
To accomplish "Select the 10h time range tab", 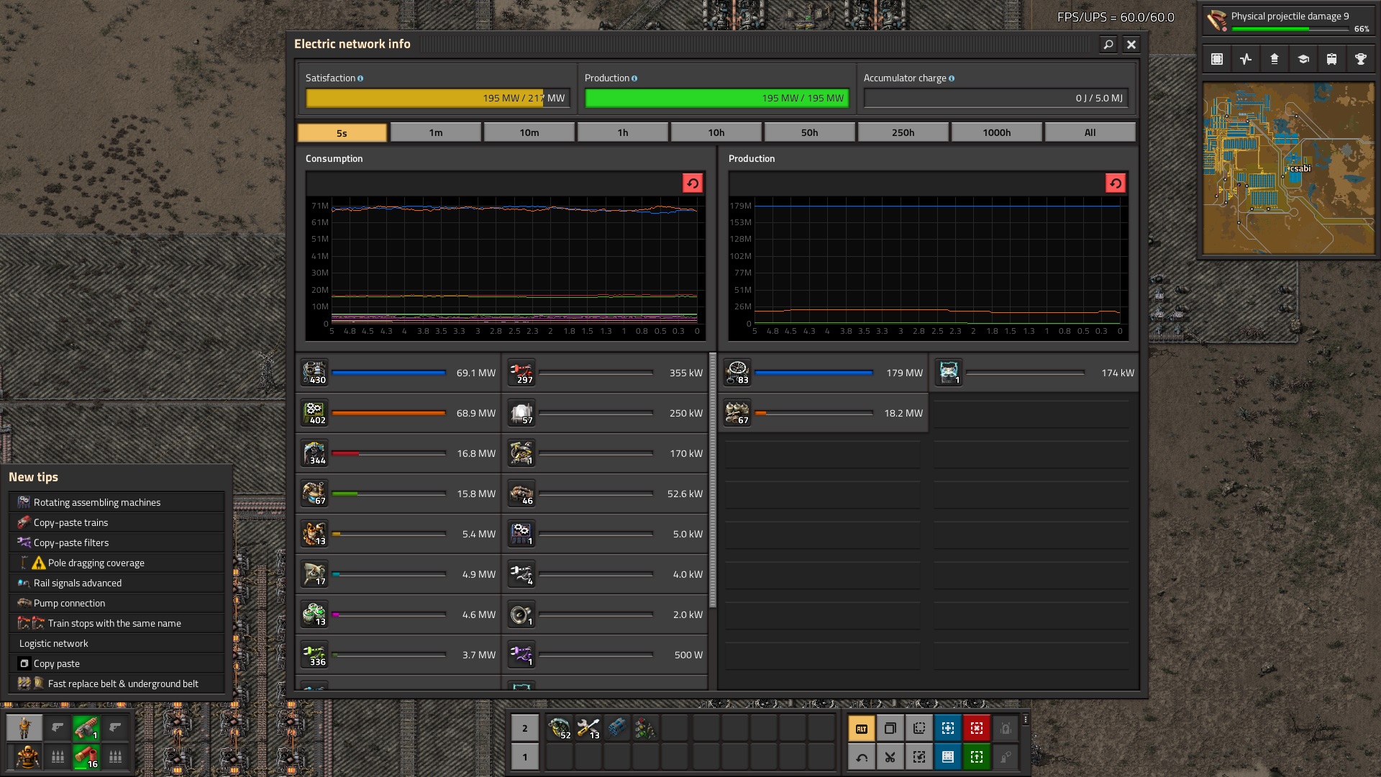I will click(716, 132).
